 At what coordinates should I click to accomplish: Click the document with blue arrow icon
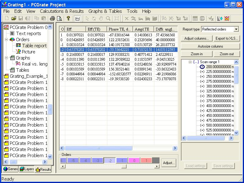tap(220, 19)
